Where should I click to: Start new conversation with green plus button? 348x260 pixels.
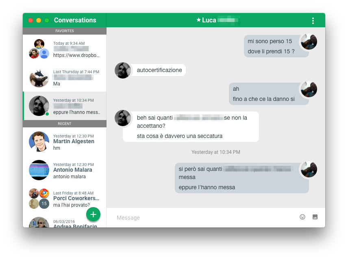coord(93,214)
